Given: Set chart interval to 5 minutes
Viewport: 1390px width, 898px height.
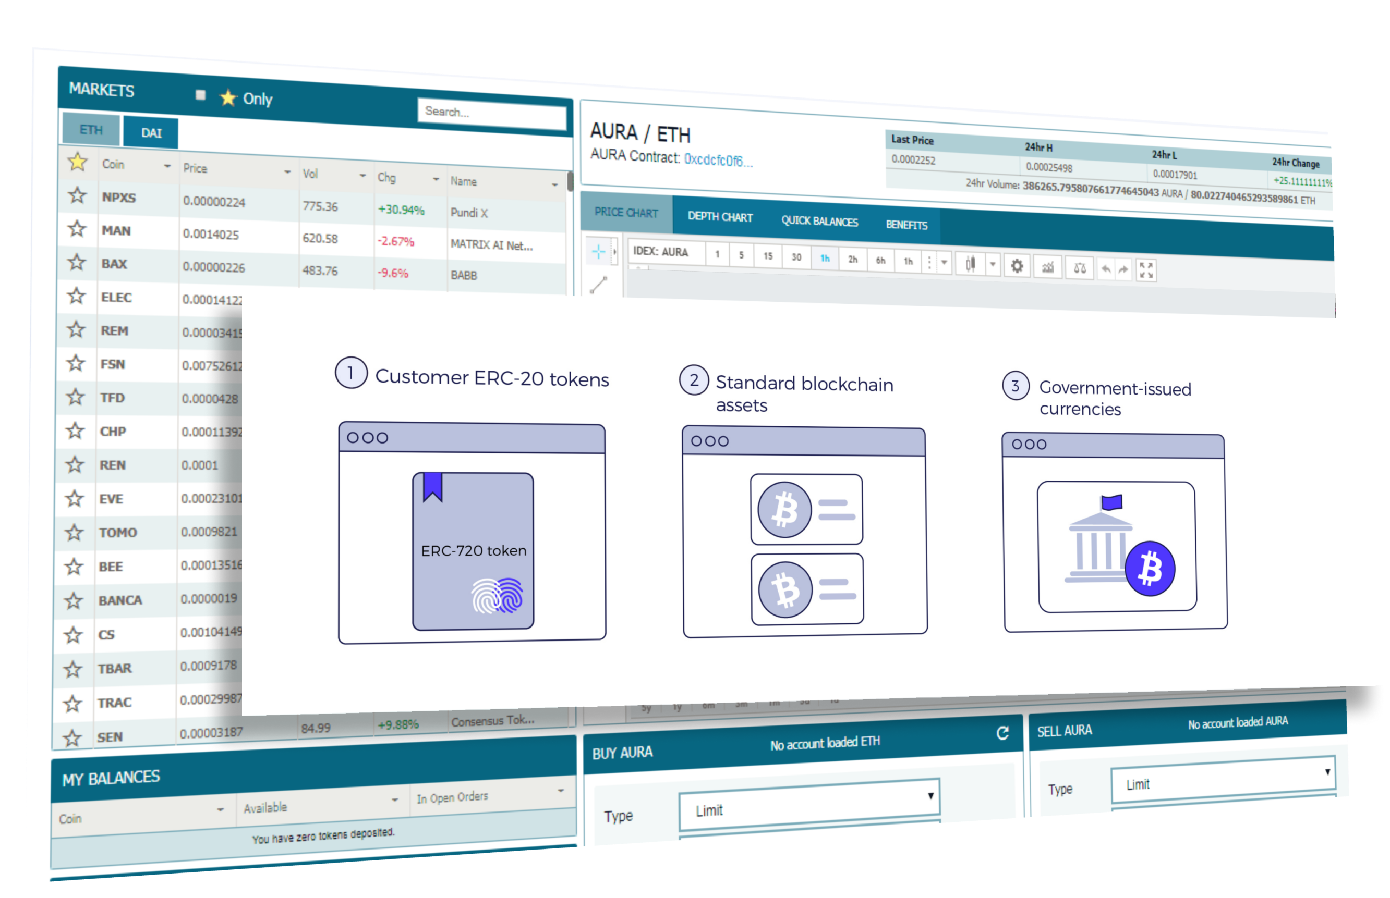Looking at the screenshot, I should 741,255.
